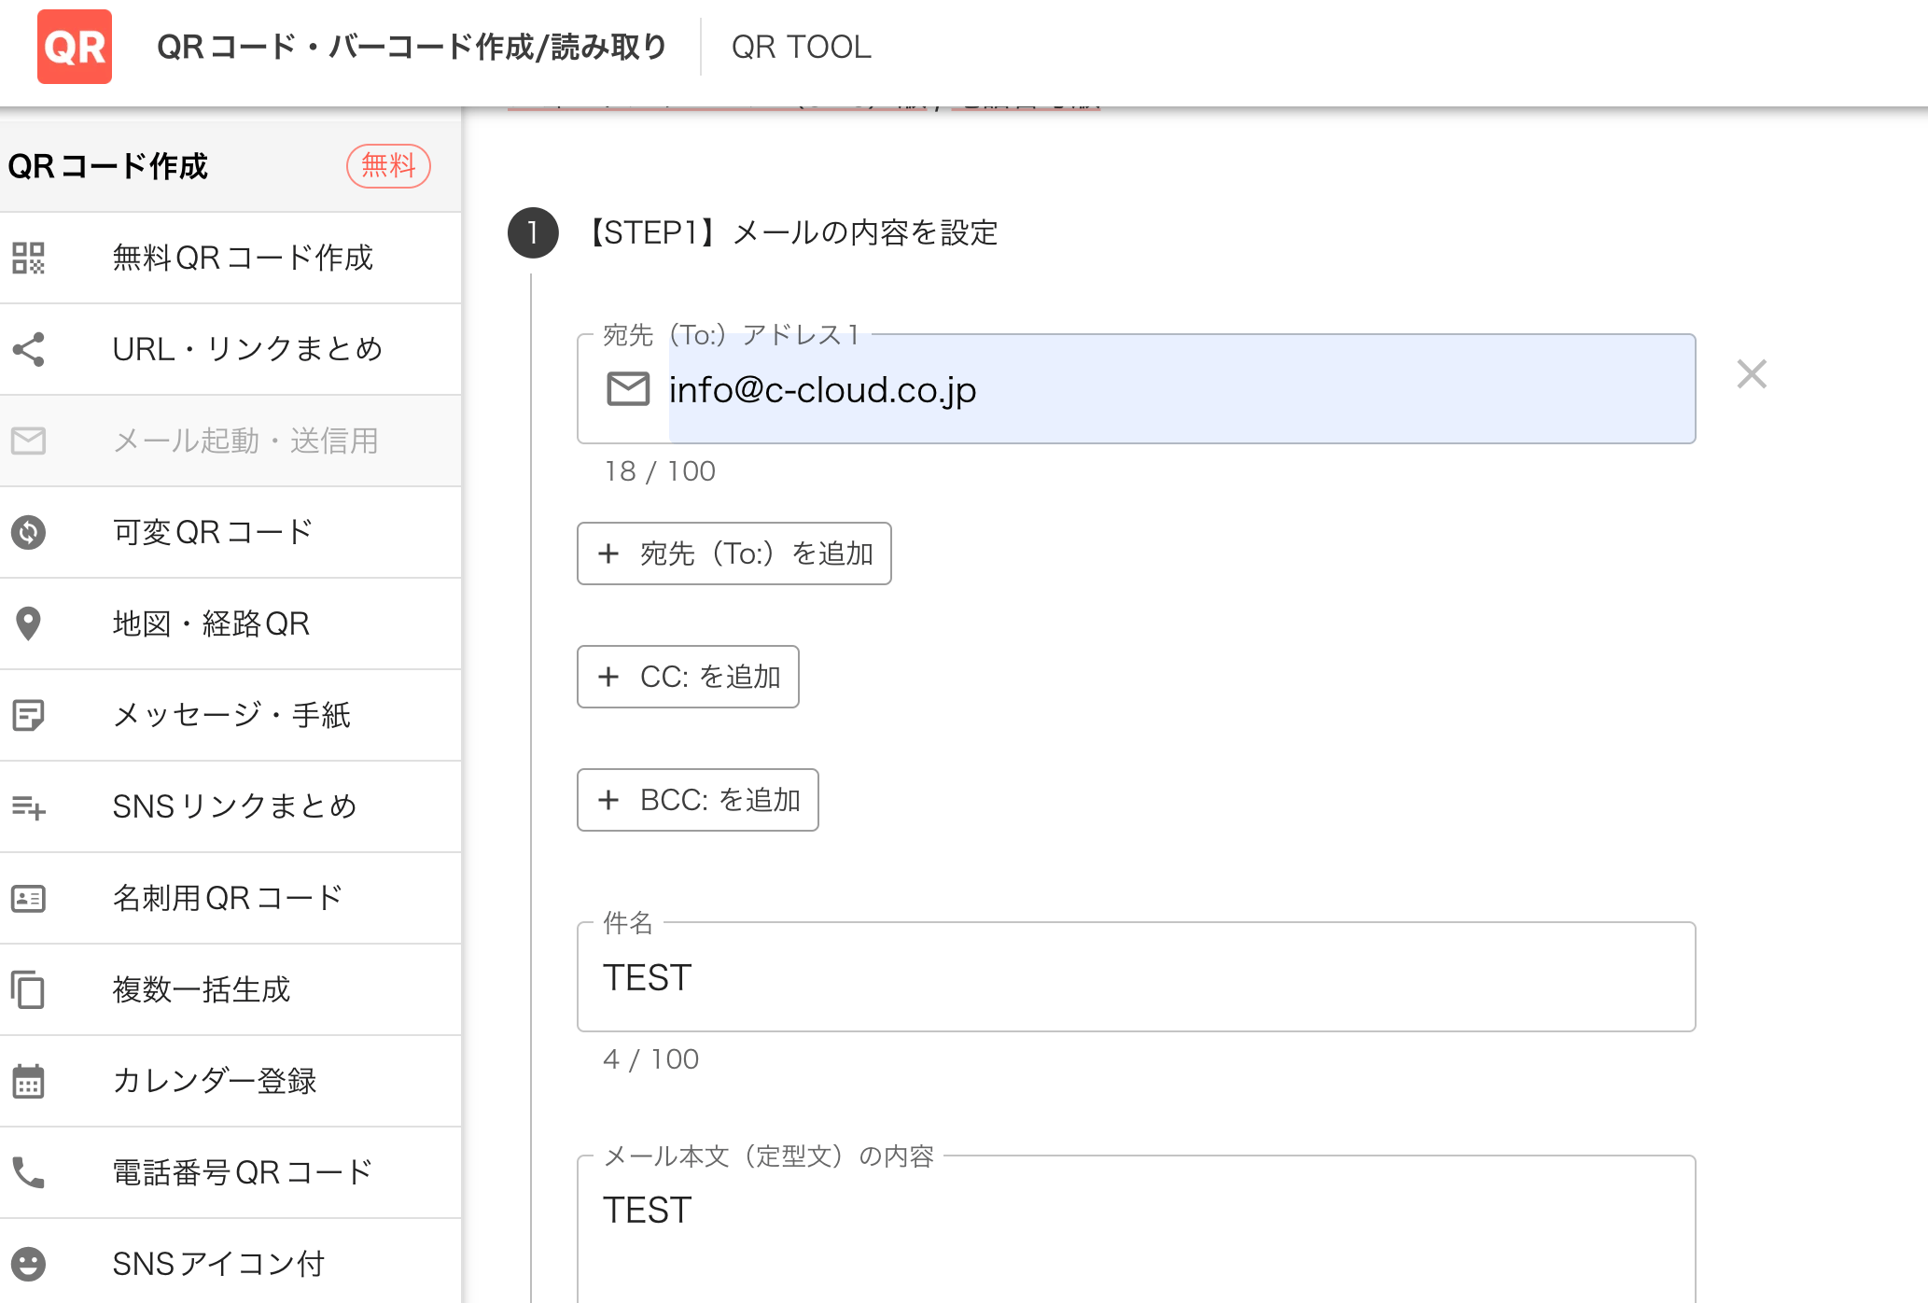The image size is (1928, 1303).
Task: Add another 宛先（To:）recipient
Action: click(x=733, y=553)
